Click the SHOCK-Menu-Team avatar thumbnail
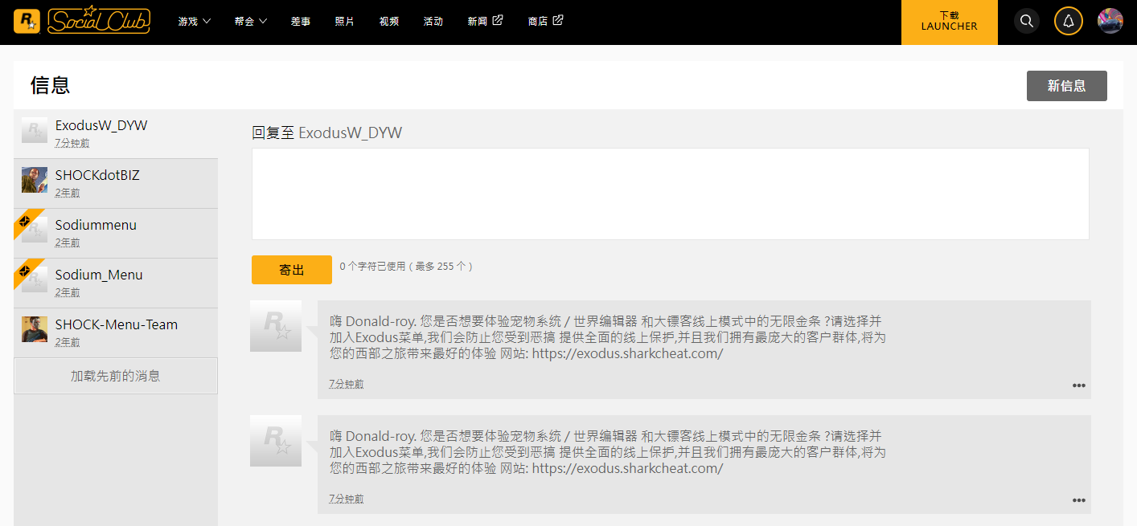Viewport: 1137px width, 526px height. (35, 329)
